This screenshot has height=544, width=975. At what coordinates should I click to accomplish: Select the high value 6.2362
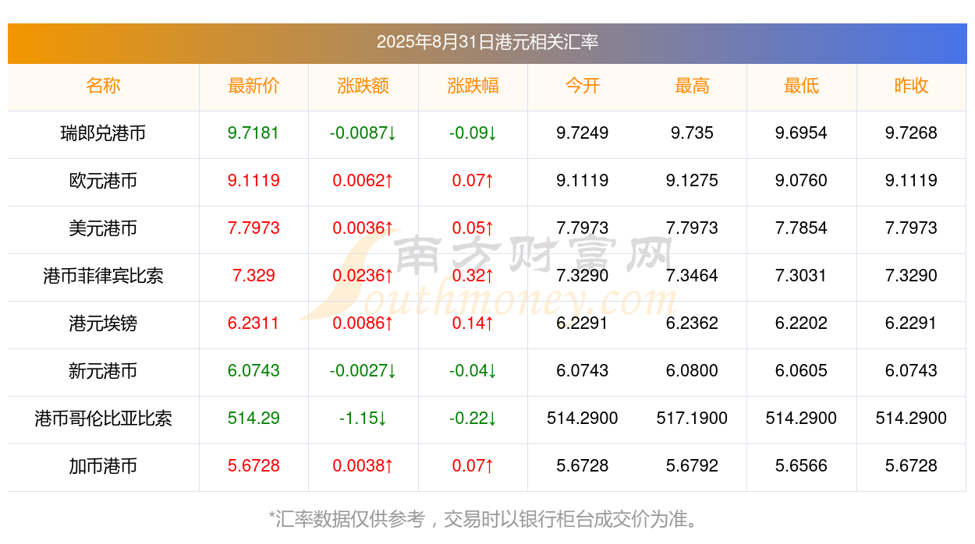point(692,323)
